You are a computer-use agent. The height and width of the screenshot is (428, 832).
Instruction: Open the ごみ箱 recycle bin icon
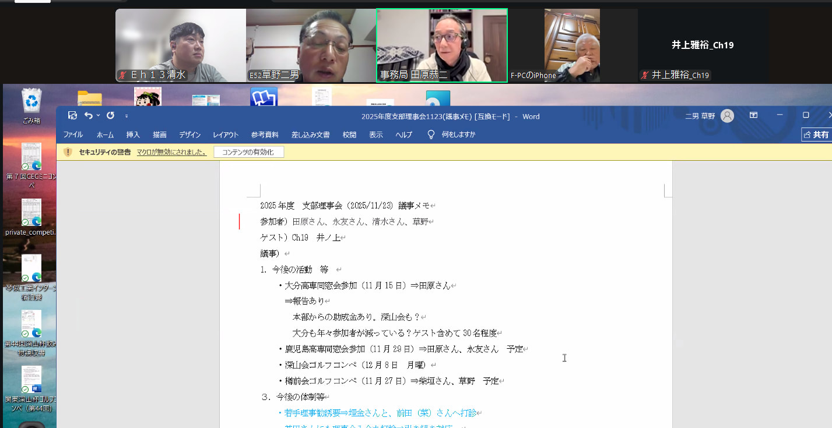[31, 101]
